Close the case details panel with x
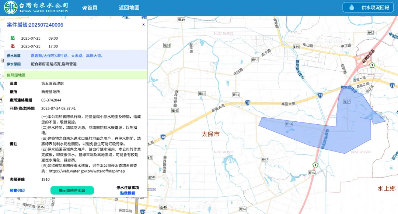398x214 pixels. (143, 25)
